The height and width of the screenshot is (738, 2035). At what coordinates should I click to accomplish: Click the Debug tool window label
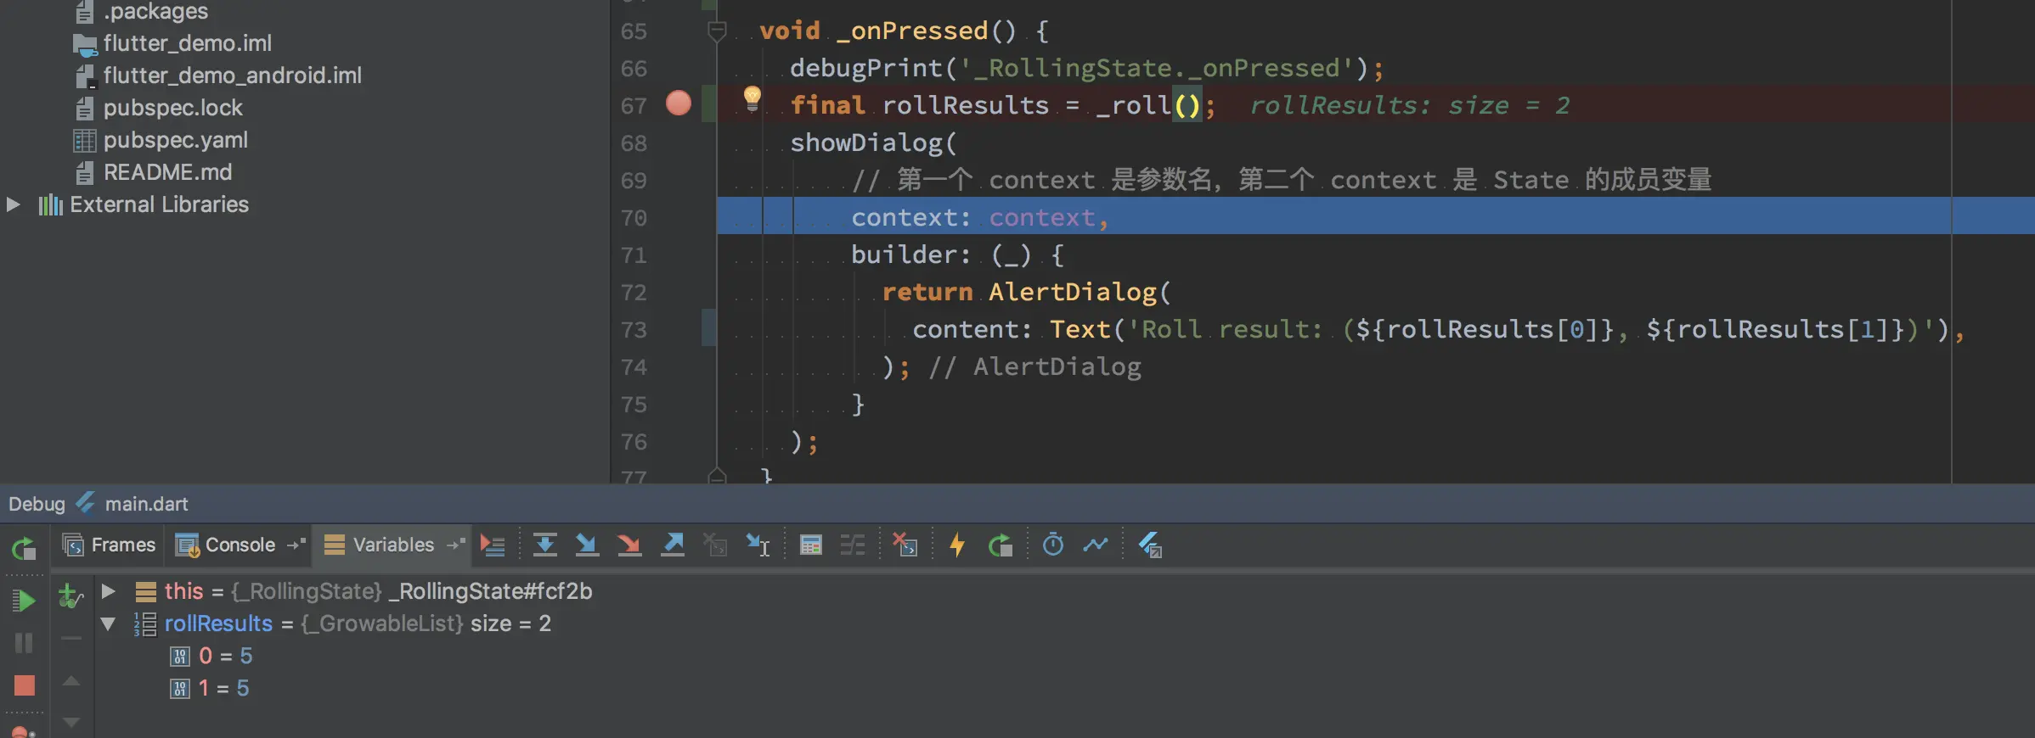pos(37,504)
